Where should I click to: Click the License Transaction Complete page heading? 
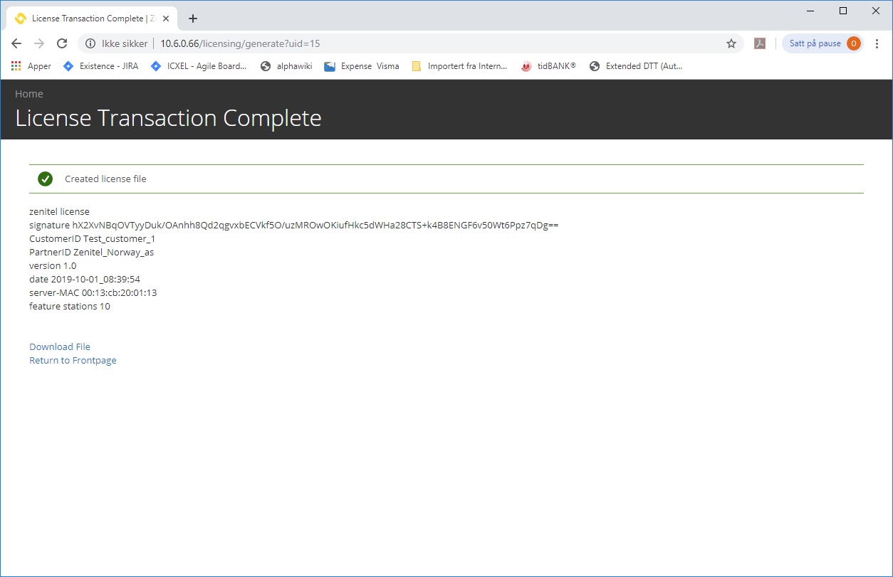click(x=168, y=117)
